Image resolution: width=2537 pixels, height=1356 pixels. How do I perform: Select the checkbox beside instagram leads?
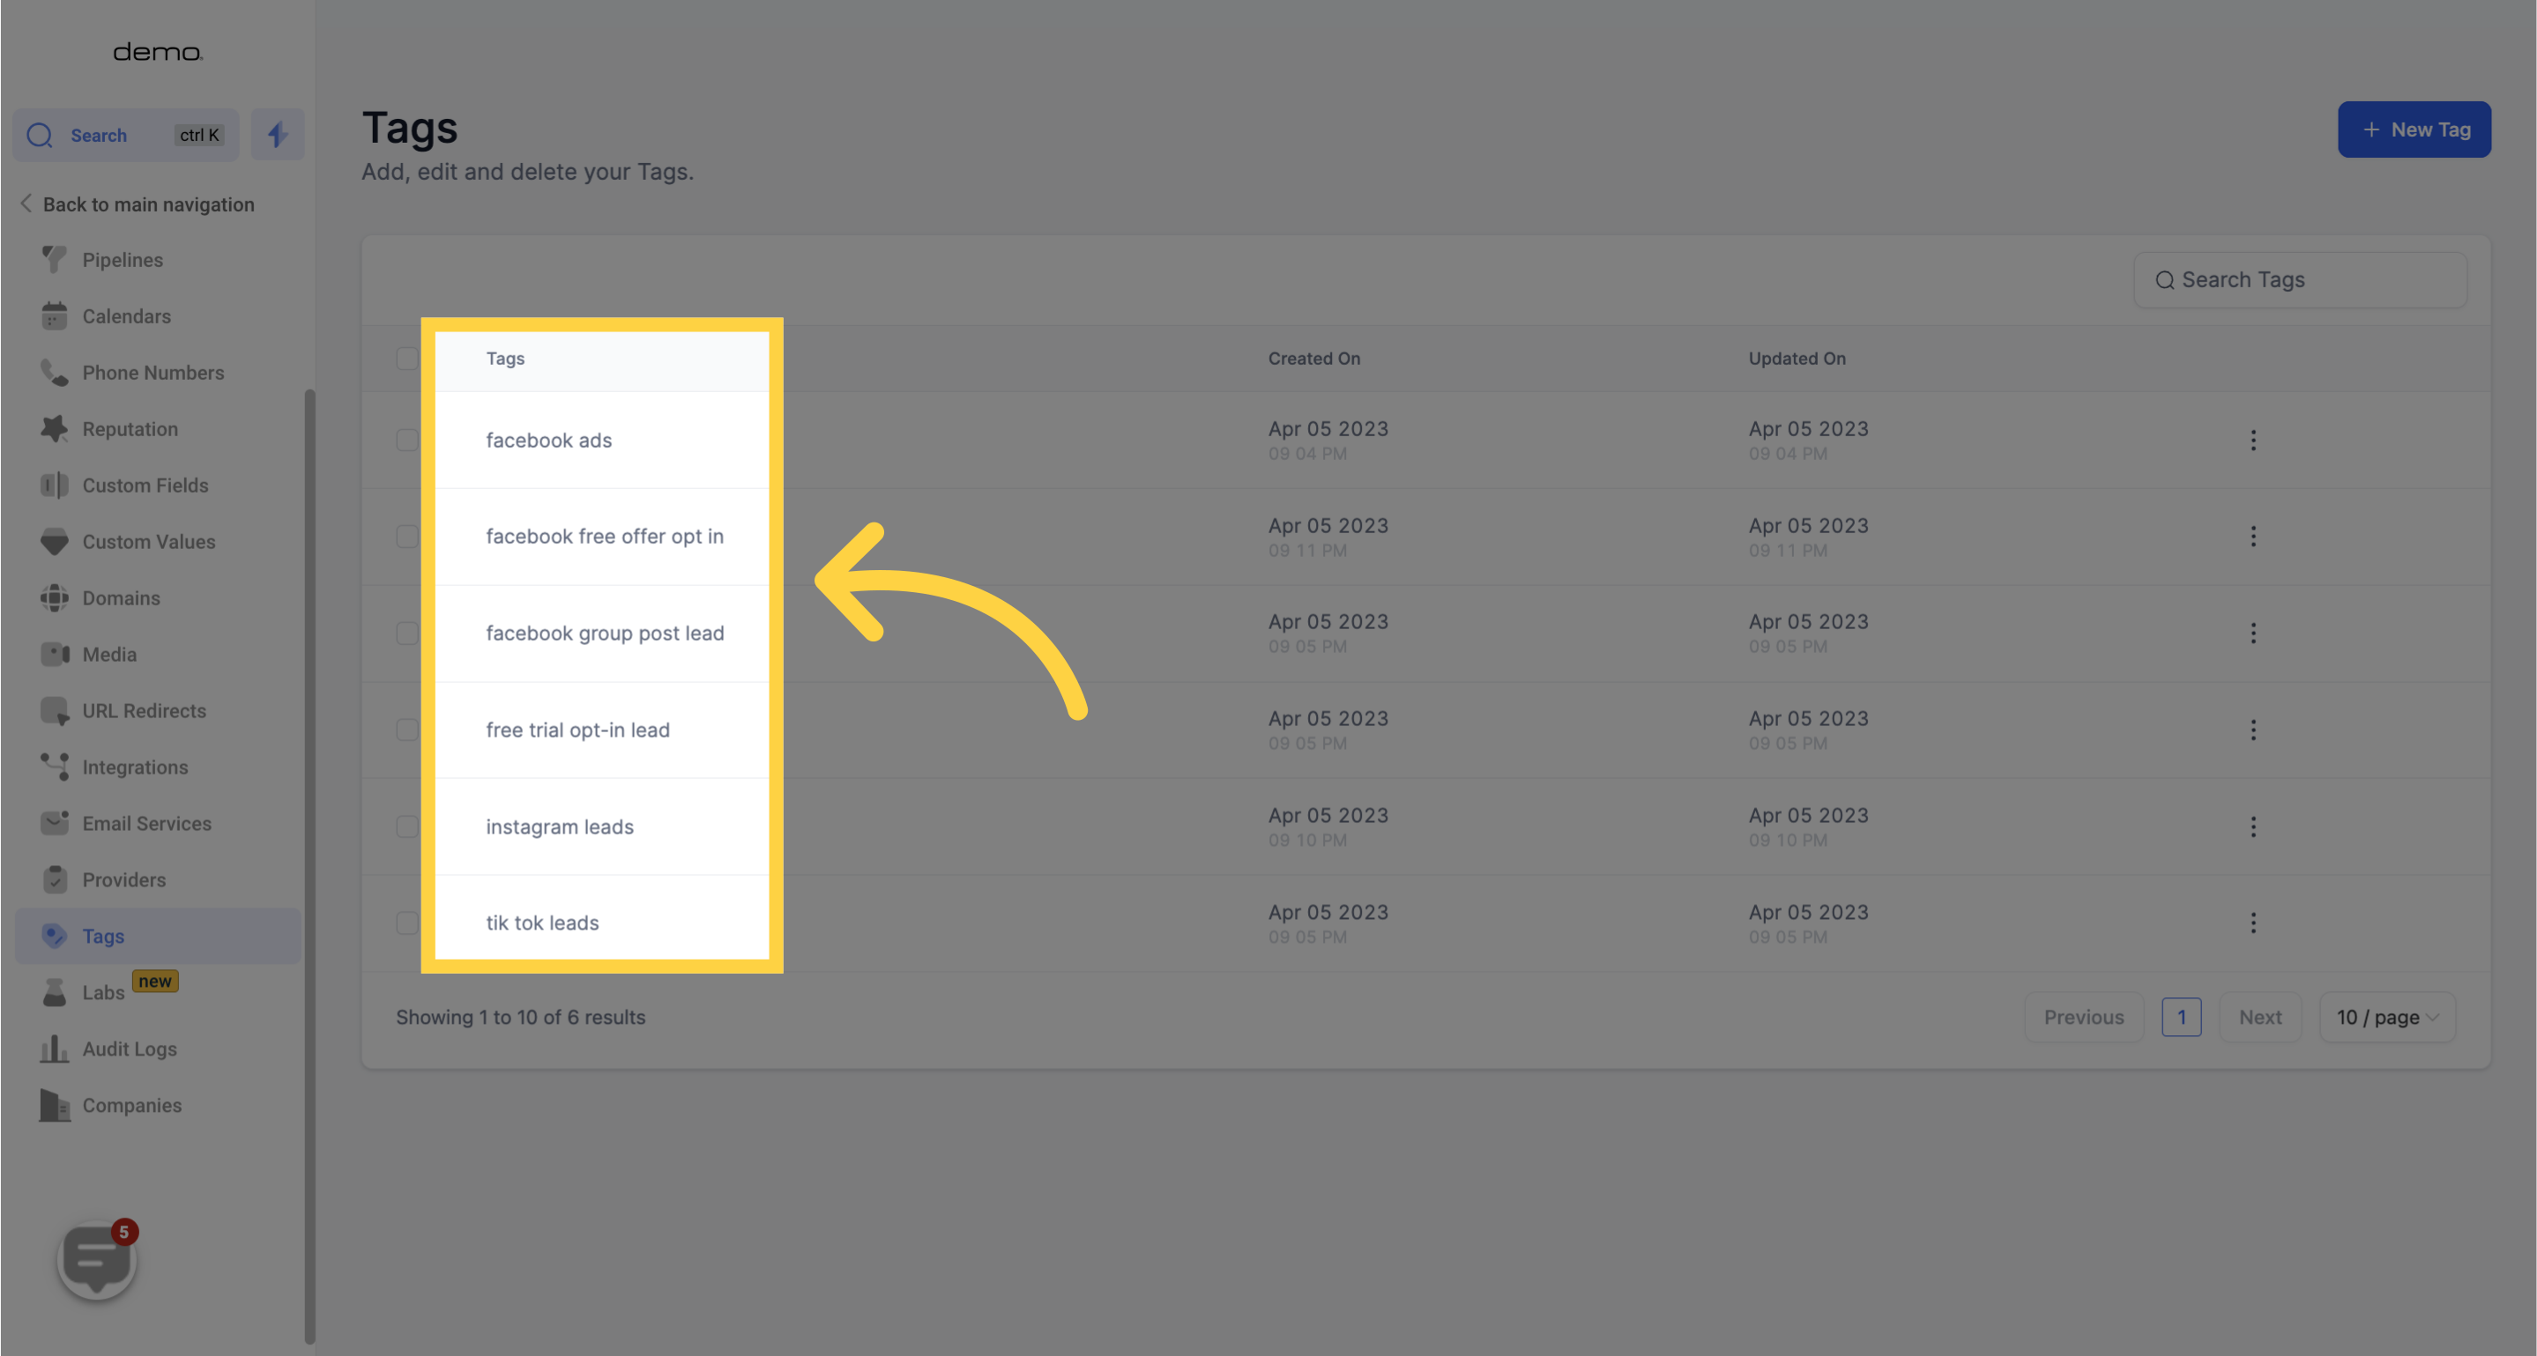pos(406,826)
